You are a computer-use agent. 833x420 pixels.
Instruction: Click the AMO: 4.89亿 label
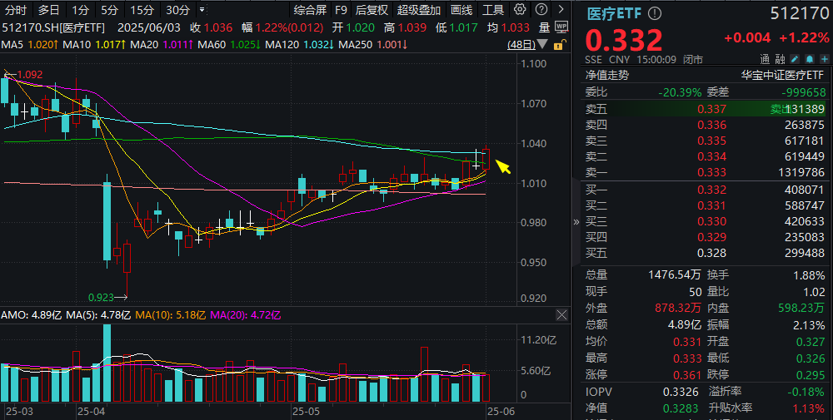[x=32, y=315]
